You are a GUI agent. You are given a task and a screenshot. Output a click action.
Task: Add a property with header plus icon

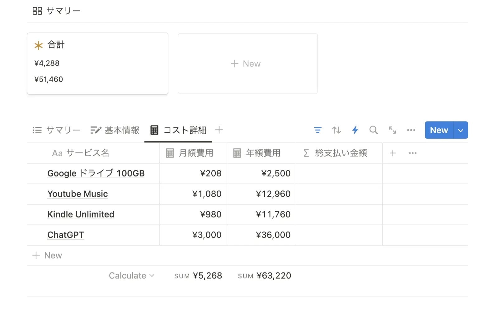coord(393,153)
